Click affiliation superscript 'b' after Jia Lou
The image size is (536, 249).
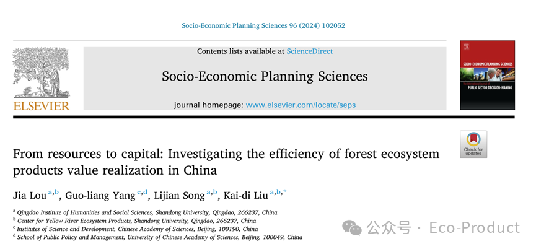click(x=56, y=192)
